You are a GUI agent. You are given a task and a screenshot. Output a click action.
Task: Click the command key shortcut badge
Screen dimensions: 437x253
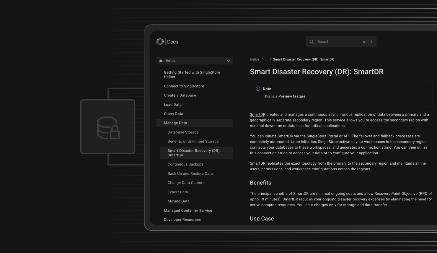[364, 42]
